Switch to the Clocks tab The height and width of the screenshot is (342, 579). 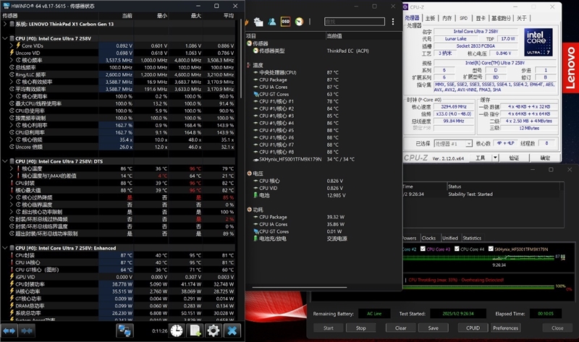pyautogui.click(x=428, y=238)
